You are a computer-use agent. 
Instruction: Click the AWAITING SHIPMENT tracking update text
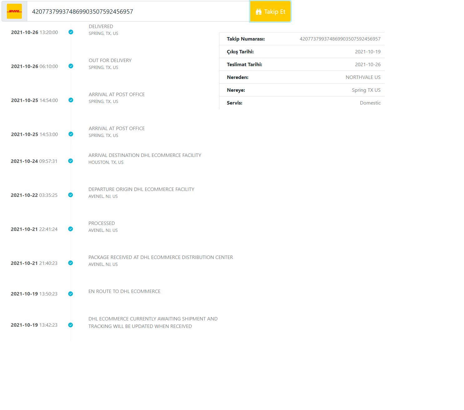point(153,323)
